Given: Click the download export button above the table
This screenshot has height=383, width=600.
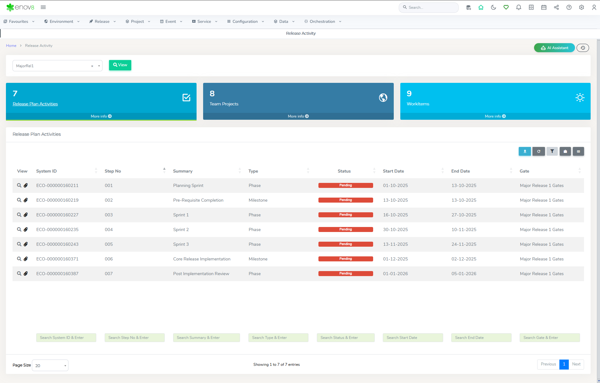Looking at the screenshot, I should click(525, 151).
